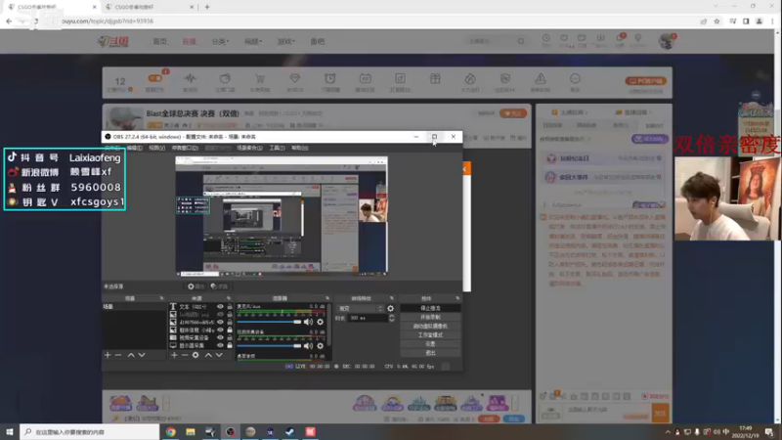This screenshot has width=782, height=440.
Task: Click the 属性 properties button above docks
Action: [196, 286]
